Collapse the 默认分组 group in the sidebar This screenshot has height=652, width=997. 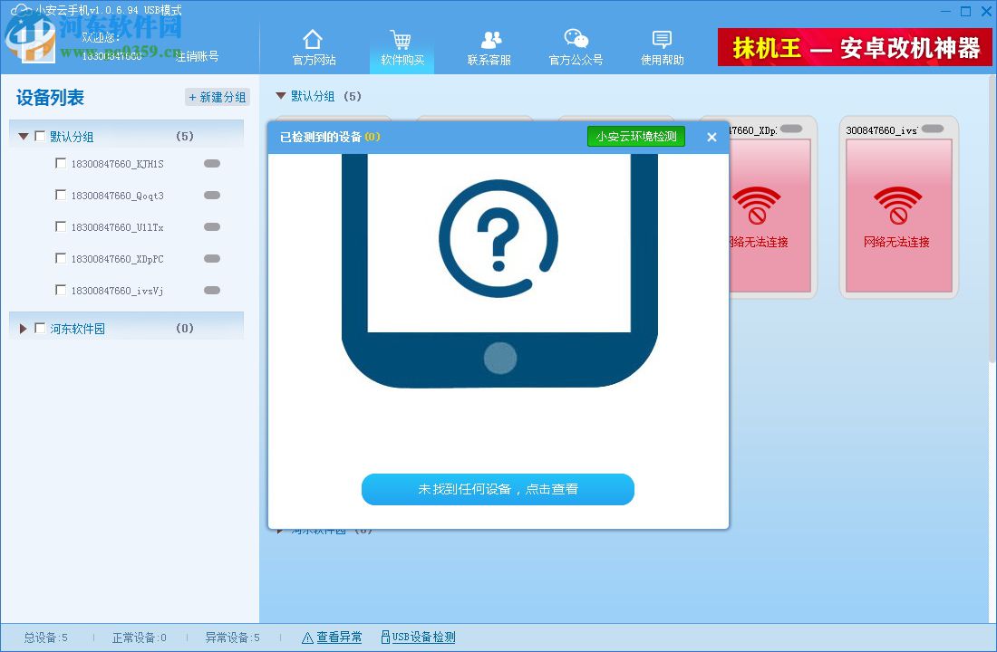23,135
